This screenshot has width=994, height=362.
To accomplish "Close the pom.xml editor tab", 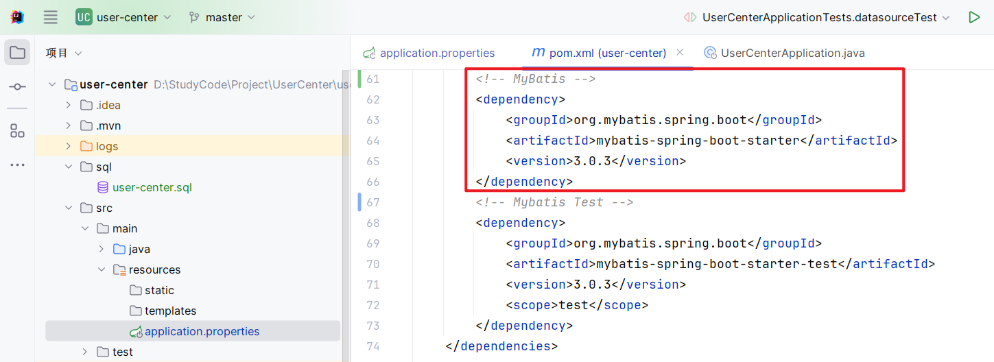I will (680, 52).
